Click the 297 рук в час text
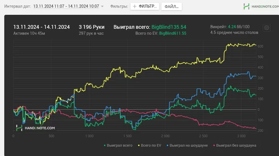Screen dimensions: 279x156 (91, 33)
